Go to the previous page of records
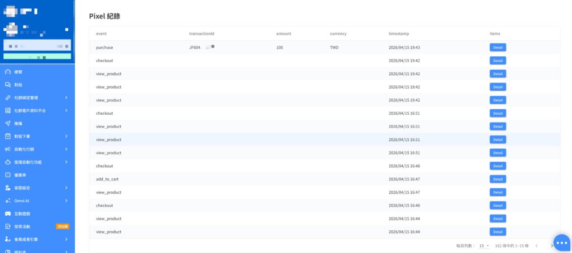This screenshot has height=253, width=572. tap(536, 246)
